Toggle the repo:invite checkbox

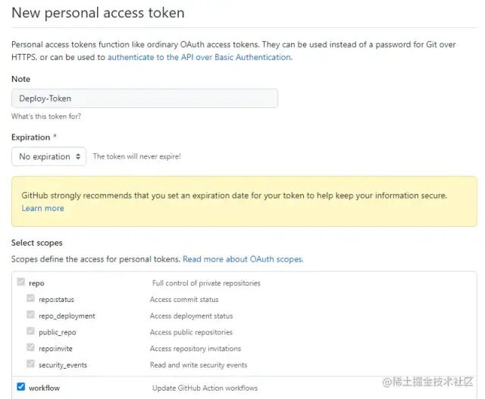(30, 348)
